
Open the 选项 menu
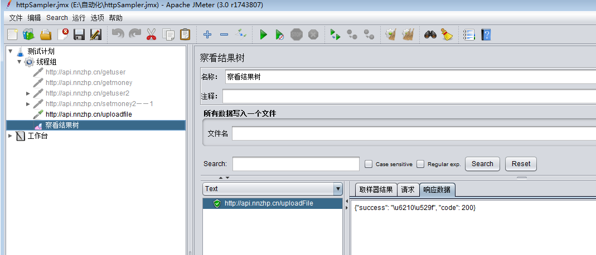point(98,18)
